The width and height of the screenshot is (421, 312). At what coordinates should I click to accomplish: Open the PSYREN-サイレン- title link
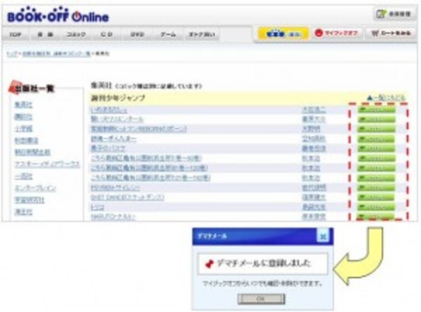pos(115,188)
